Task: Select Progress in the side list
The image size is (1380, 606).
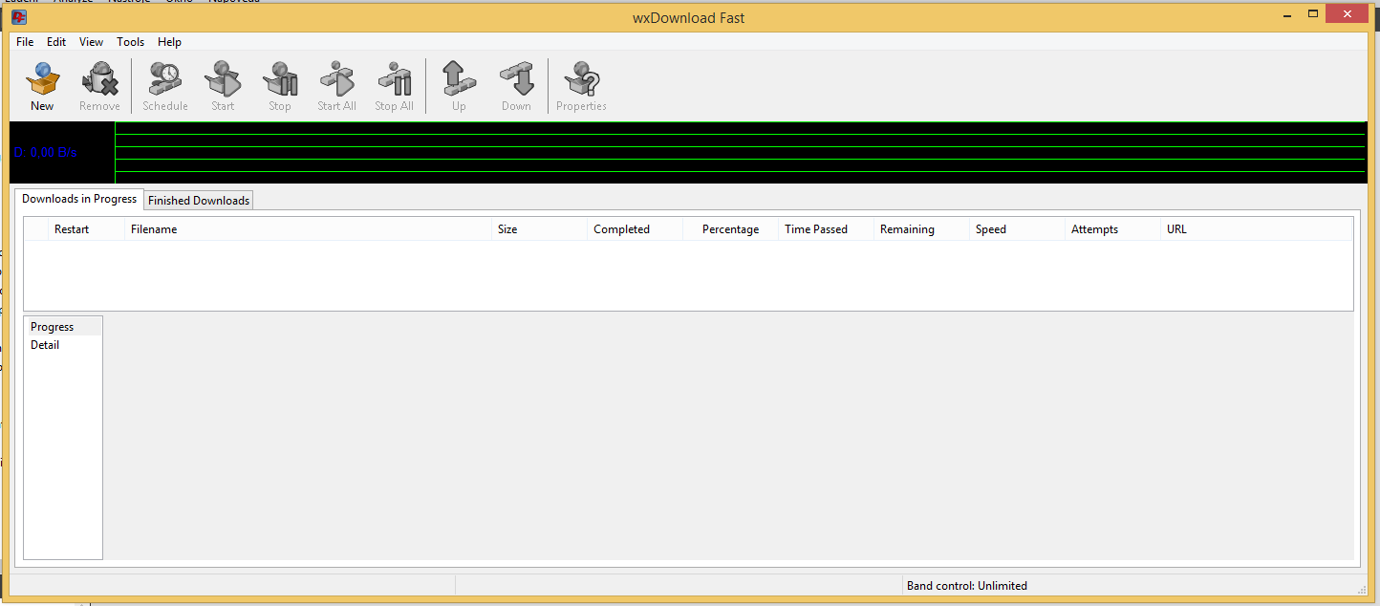Action: point(52,327)
